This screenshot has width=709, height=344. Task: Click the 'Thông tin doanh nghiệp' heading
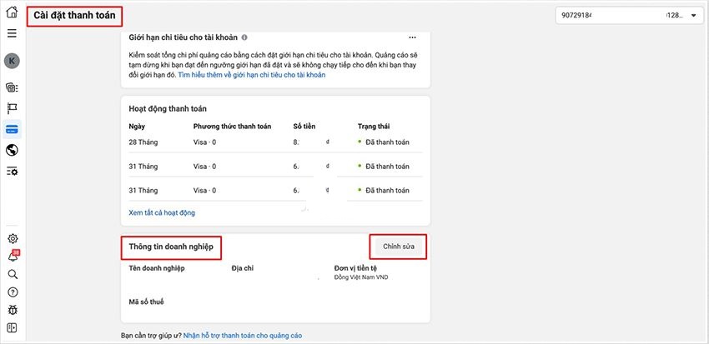(x=171, y=247)
